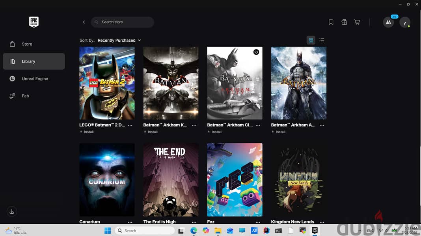The height and width of the screenshot is (236, 421).
Task: Open options menu for Batman Arkham Knight
Action: pos(194,125)
